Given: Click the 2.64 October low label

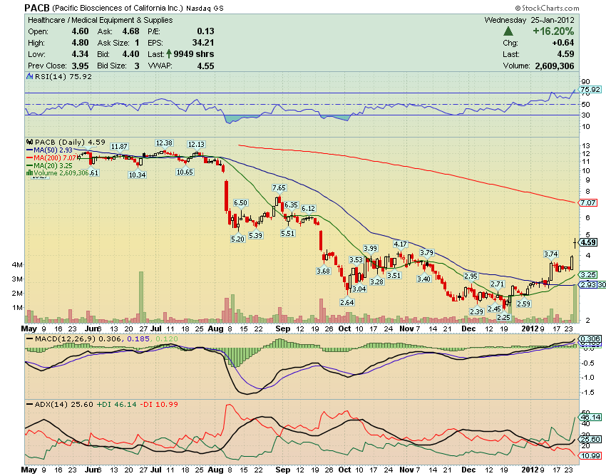Looking at the screenshot, I should click(x=347, y=302).
